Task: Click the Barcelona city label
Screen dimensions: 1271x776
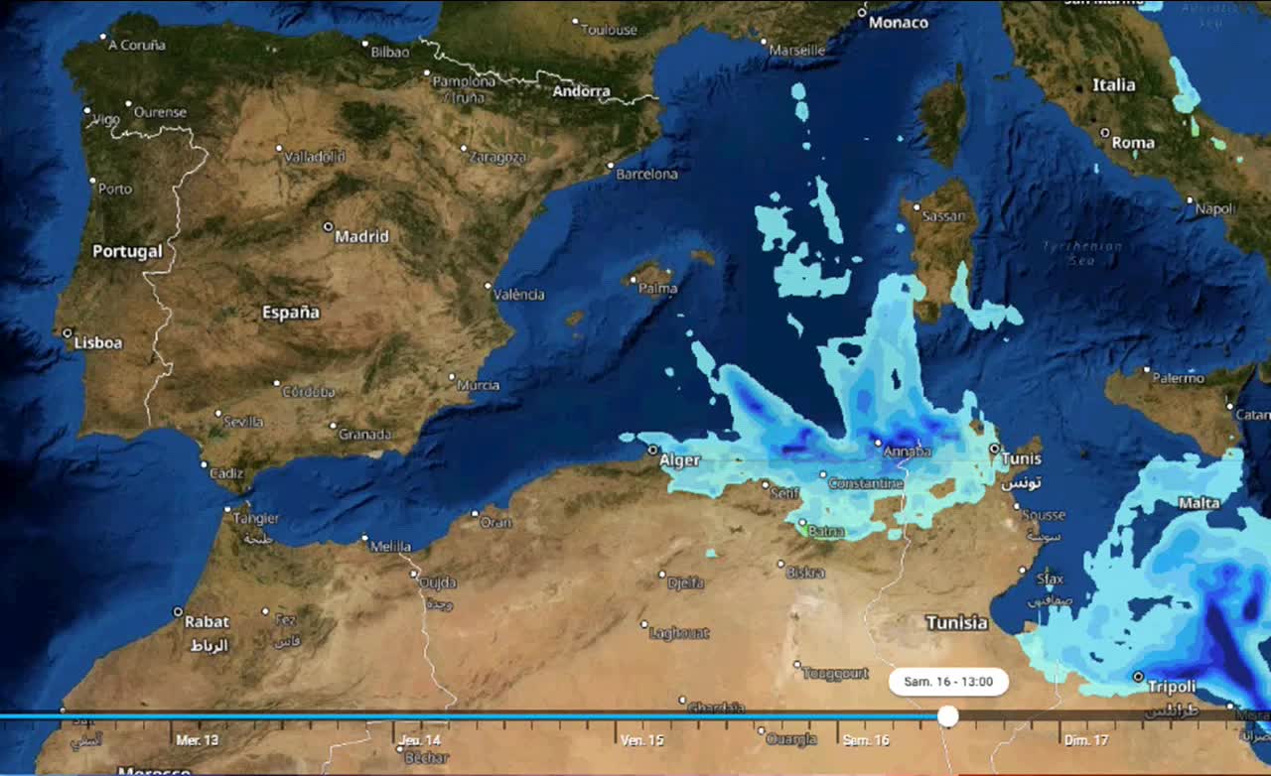Action: pos(647,174)
